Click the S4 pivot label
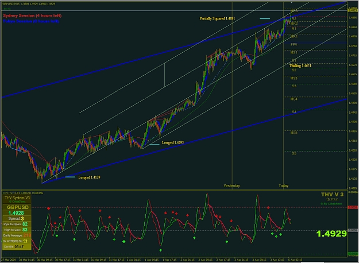359x263 pixels. (294, 112)
